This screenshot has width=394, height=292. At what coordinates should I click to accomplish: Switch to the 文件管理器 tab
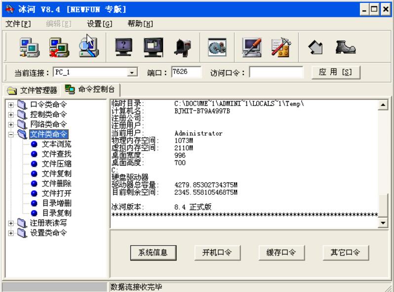pos(32,90)
